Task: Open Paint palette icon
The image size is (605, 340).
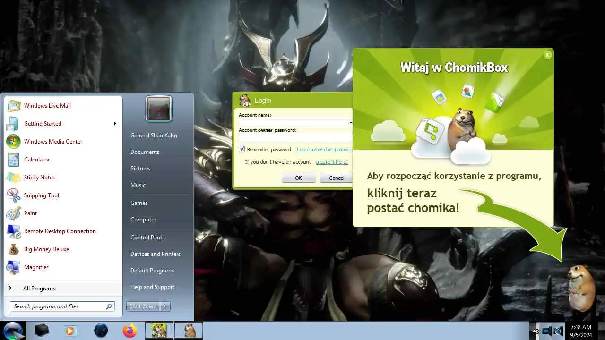Action: [x=13, y=213]
